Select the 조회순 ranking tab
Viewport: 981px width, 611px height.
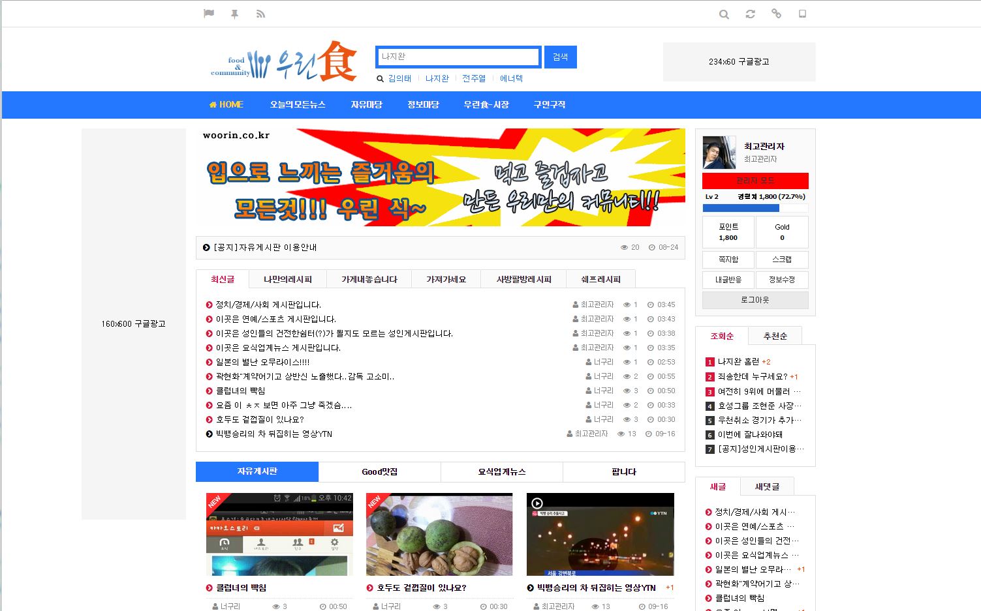[722, 336]
